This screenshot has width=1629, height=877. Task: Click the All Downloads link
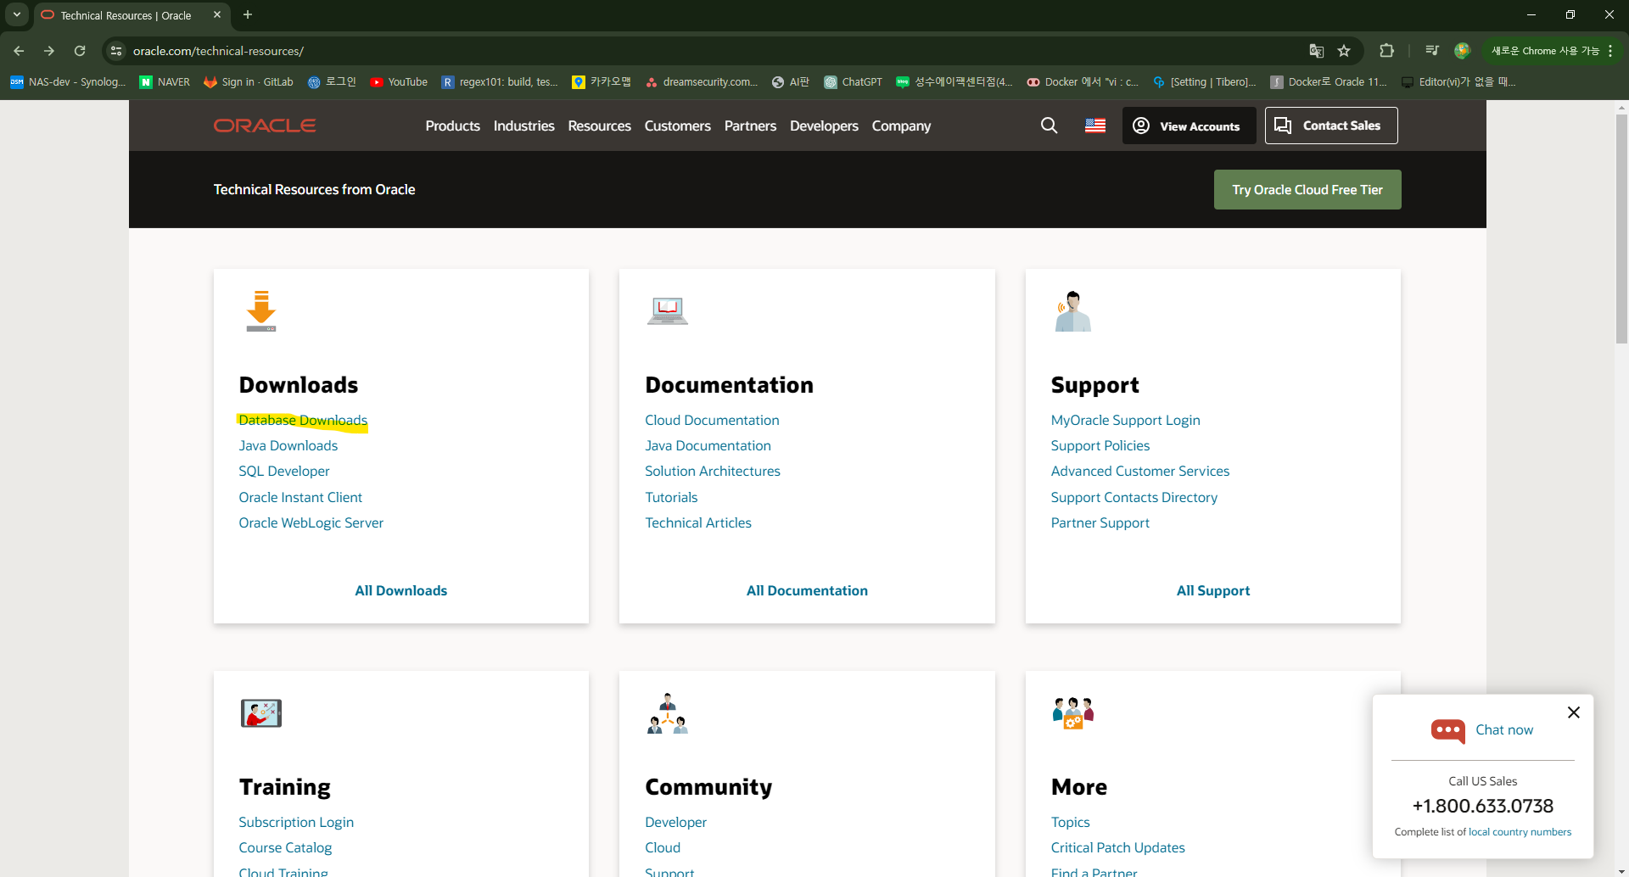pos(400,590)
